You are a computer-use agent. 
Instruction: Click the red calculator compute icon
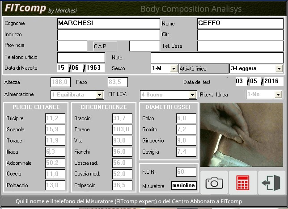pyautogui.click(x=243, y=183)
